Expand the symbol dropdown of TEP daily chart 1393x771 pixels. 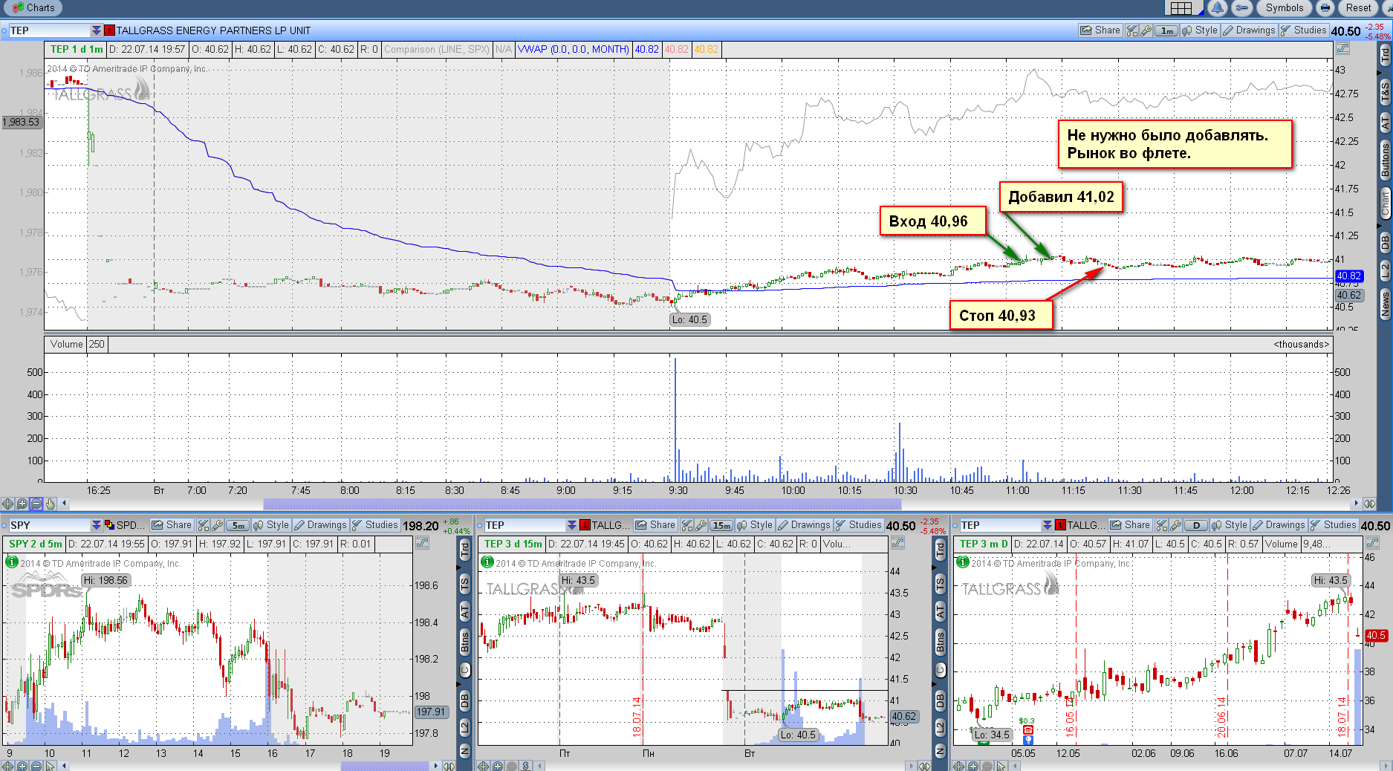click(1047, 525)
